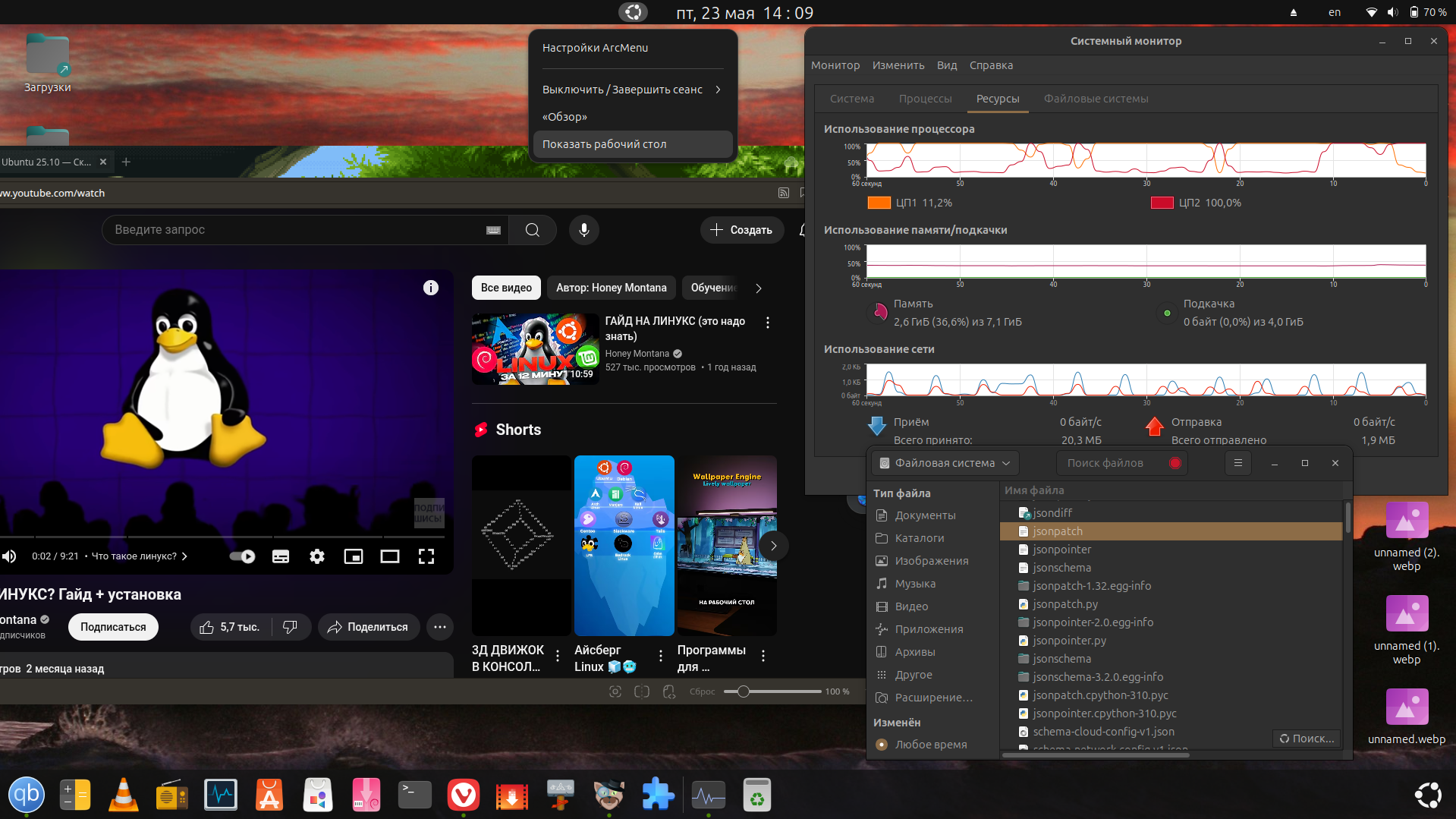Click the Поиск… button in file search
The image size is (1456, 819).
(1307, 739)
